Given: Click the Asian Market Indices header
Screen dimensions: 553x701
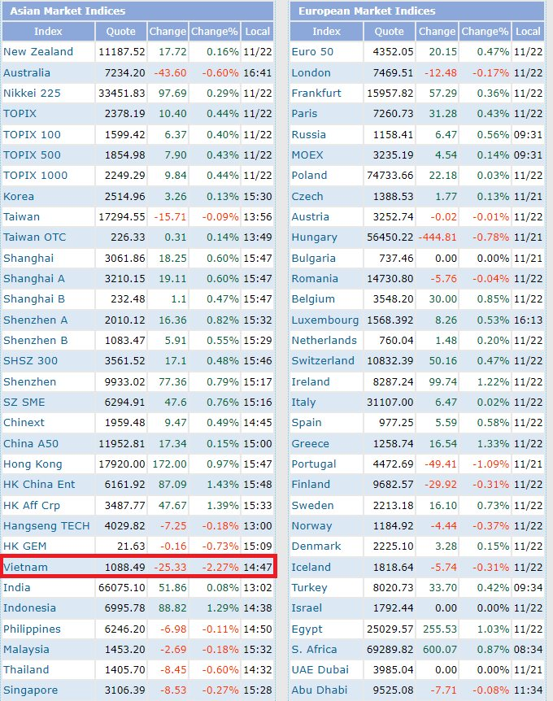Looking at the screenshot, I should pyautogui.click(x=67, y=11).
